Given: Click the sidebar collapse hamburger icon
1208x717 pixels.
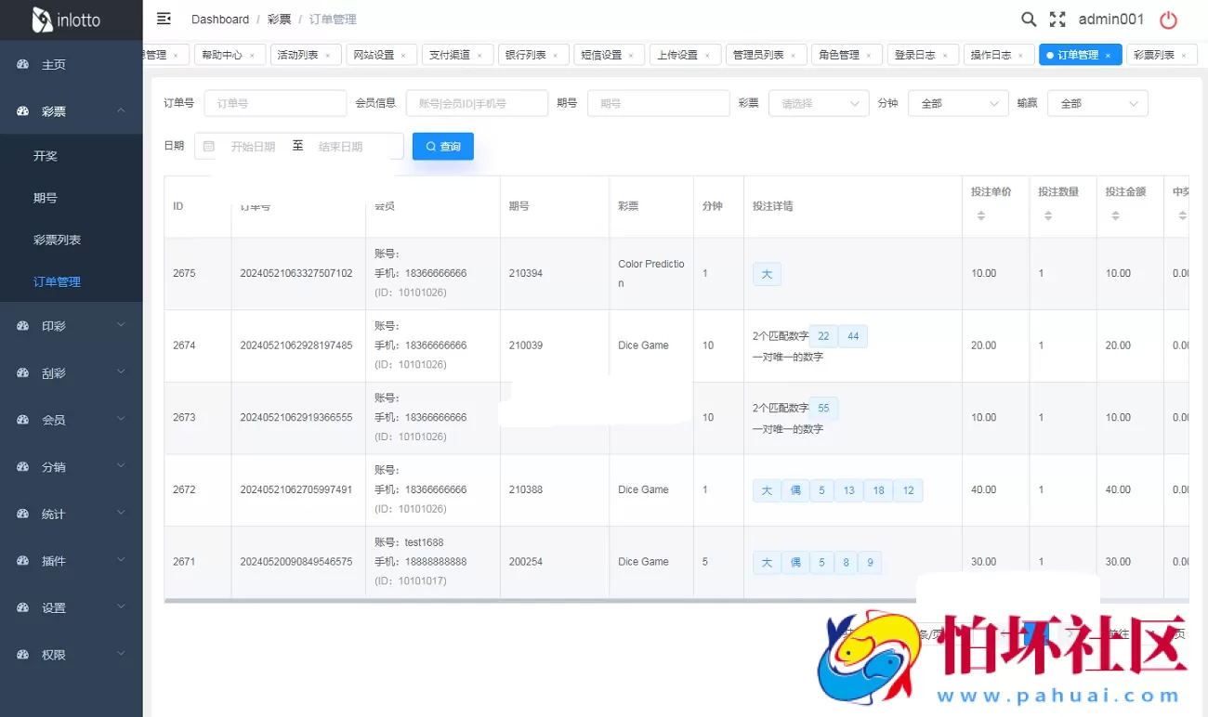Looking at the screenshot, I should click(164, 18).
